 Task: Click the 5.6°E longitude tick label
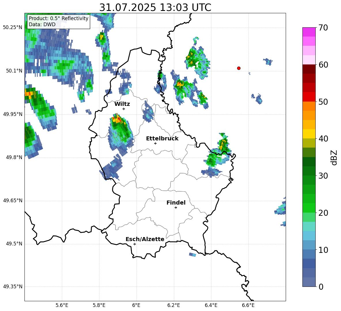(x=62, y=306)
